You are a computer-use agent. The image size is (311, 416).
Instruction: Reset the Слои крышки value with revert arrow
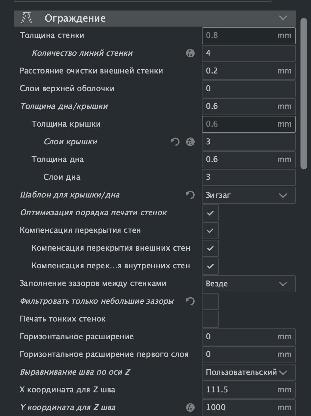pyautogui.click(x=176, y=142)
